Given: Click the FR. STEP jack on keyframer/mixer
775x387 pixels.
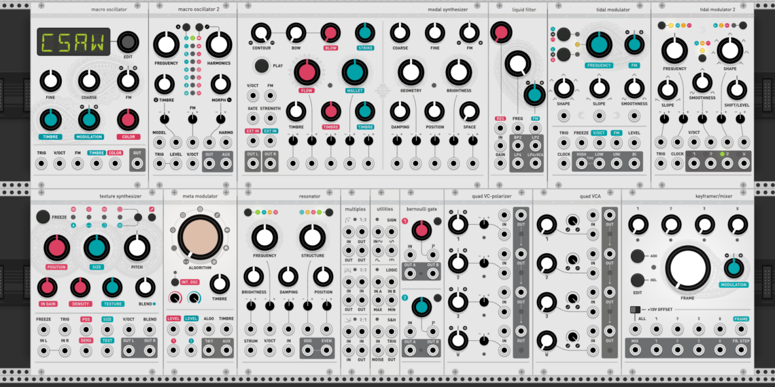Looking at the screenshot, I should coord(741,350).
